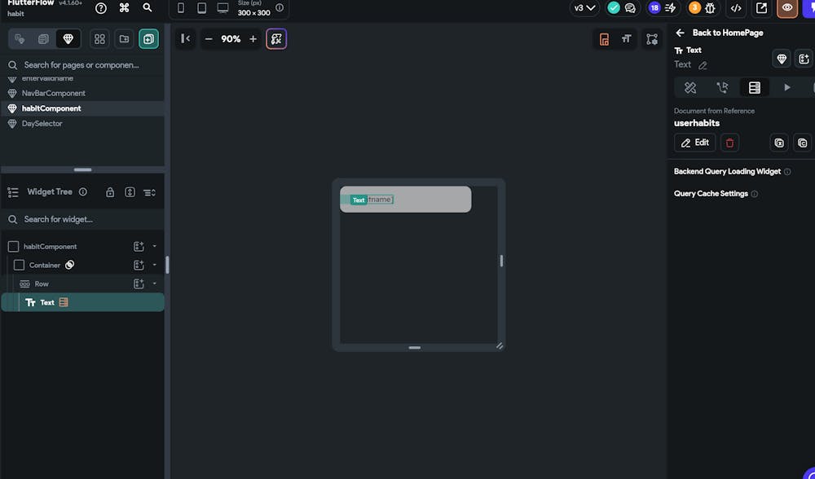The height and width of the screenshot is (479, 815).
Task: Open the debug bug icon
Action: 710,8
